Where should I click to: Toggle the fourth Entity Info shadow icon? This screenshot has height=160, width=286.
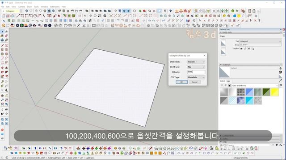[x=253, y=48]
